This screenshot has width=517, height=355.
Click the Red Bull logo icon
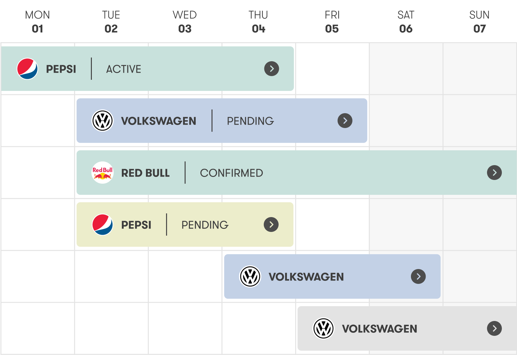(x=103, y=173)
